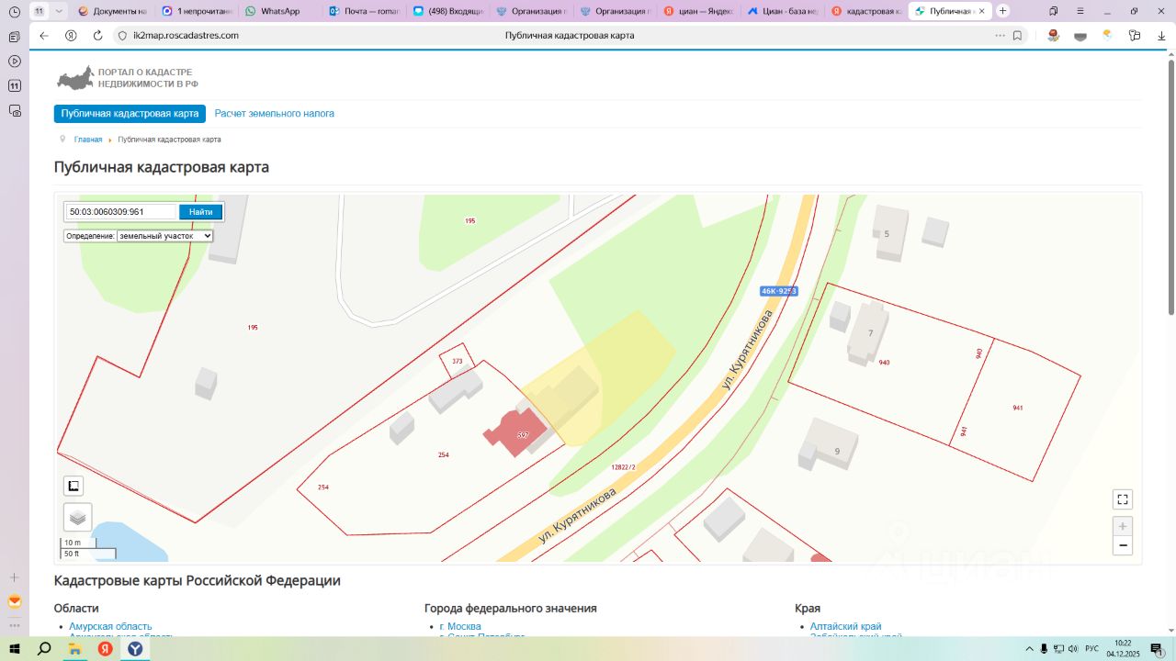Image resolution: width=1176 pixels, height=661 pixels.
Task: Open the map layers icon
Action: (77, 517)
